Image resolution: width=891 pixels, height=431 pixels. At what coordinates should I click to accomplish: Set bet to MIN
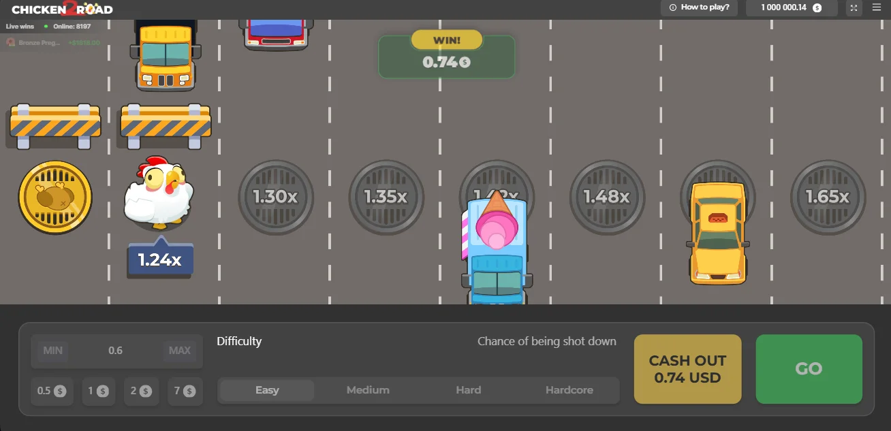(52, 351)
